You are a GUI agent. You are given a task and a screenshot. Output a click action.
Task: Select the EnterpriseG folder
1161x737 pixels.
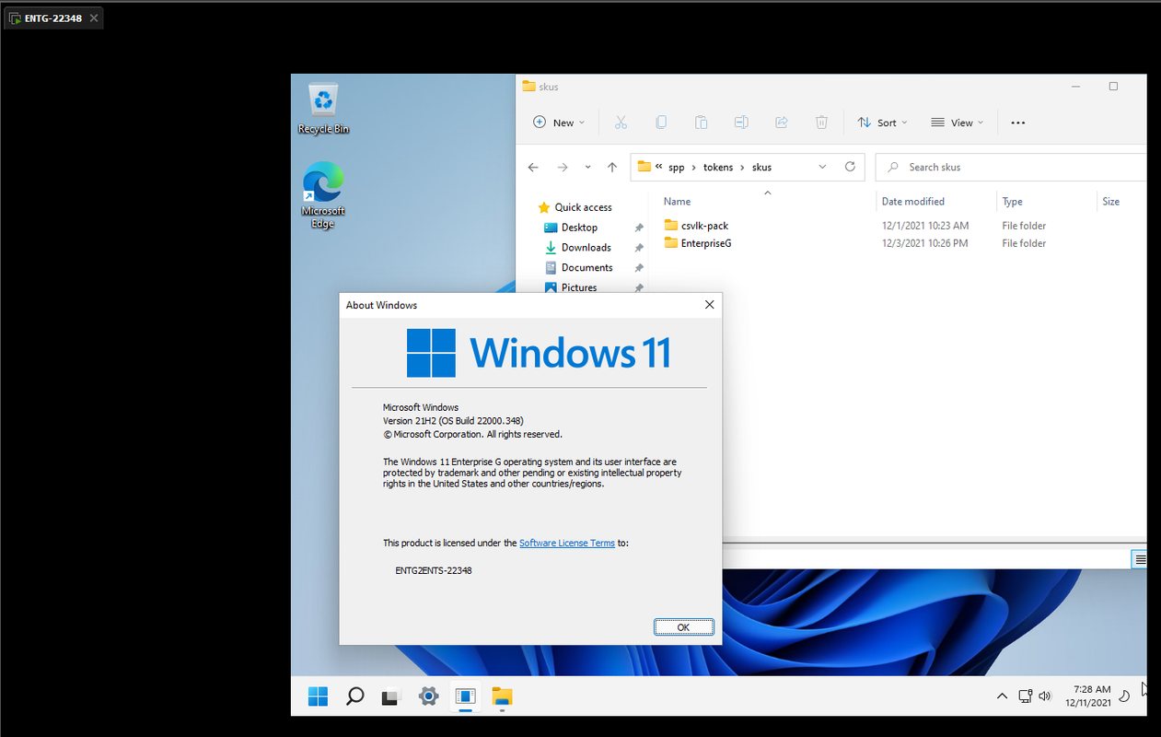[x=706, y=243]
